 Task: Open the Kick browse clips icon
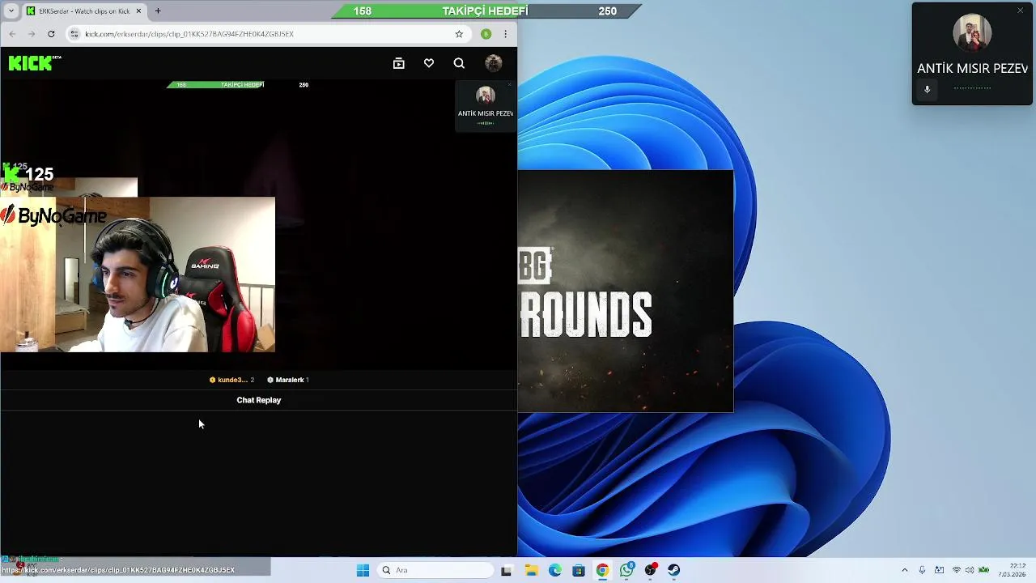pos(399,63)
